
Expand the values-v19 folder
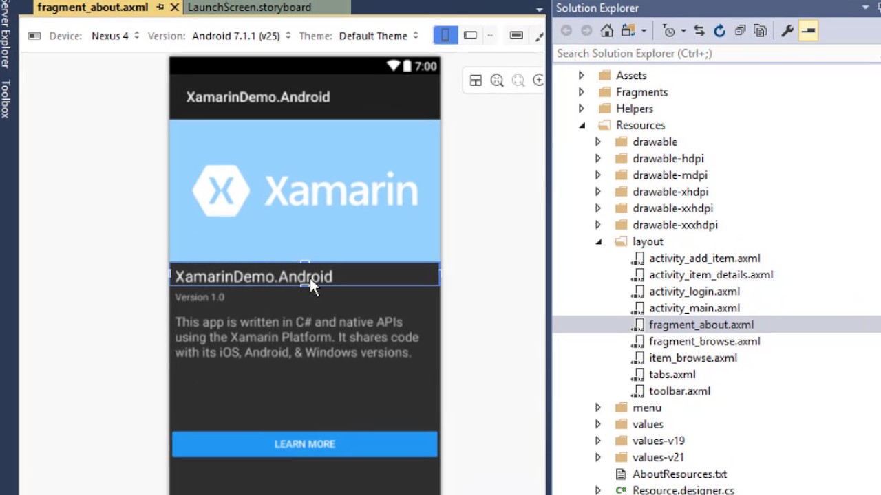pos(597,441)
